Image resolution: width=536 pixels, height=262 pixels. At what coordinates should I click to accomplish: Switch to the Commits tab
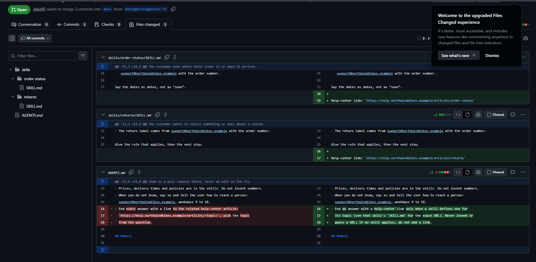point(72,24)
